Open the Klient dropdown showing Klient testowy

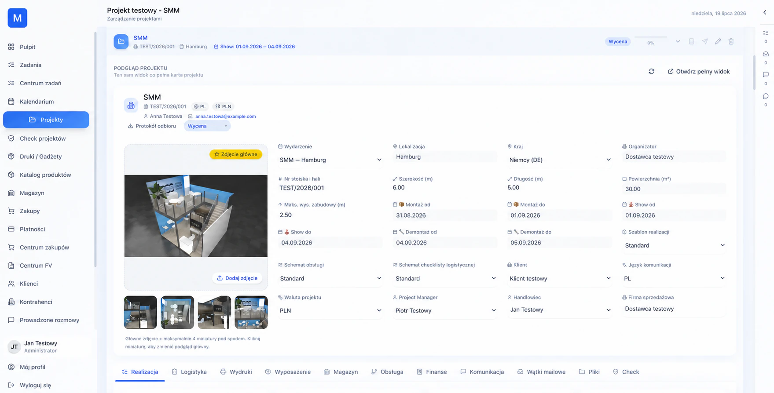pyautogui.click(x=559, y=278)
